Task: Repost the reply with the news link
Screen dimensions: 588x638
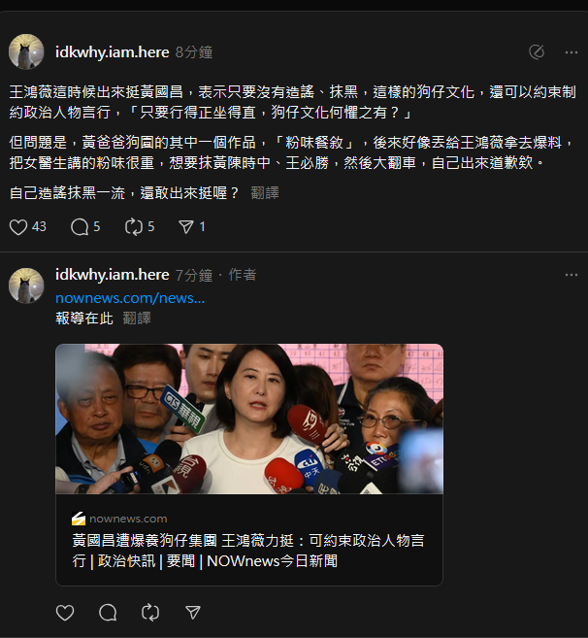Action: click(x=150, y=613)
